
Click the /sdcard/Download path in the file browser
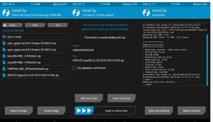pos(13,30)
